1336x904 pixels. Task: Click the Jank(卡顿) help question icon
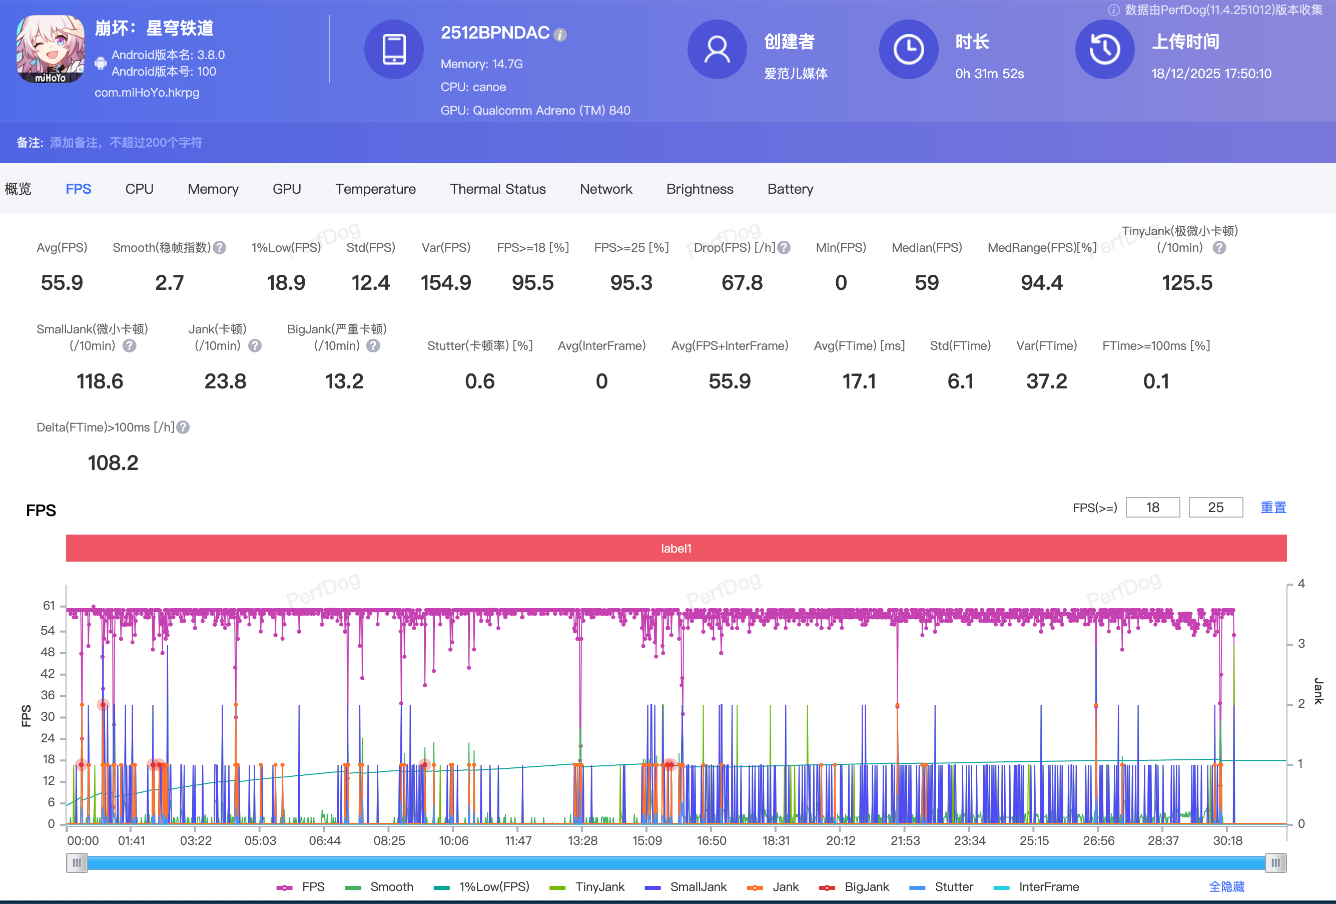tap(255, 345)
